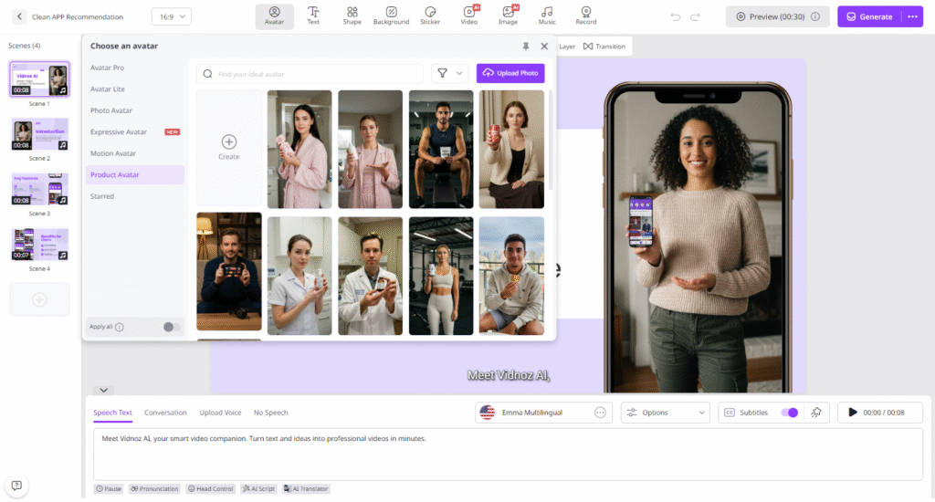This screenshot has height=502, width=935.
Task: Open the Shape tool
Action: coord(352,16)
